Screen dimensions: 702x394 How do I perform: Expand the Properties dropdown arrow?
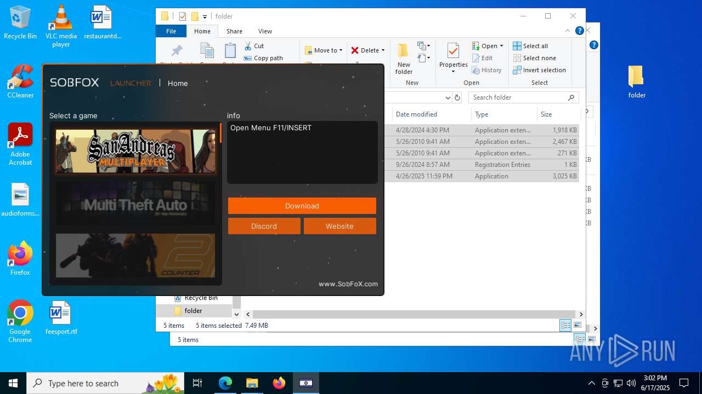453,72
